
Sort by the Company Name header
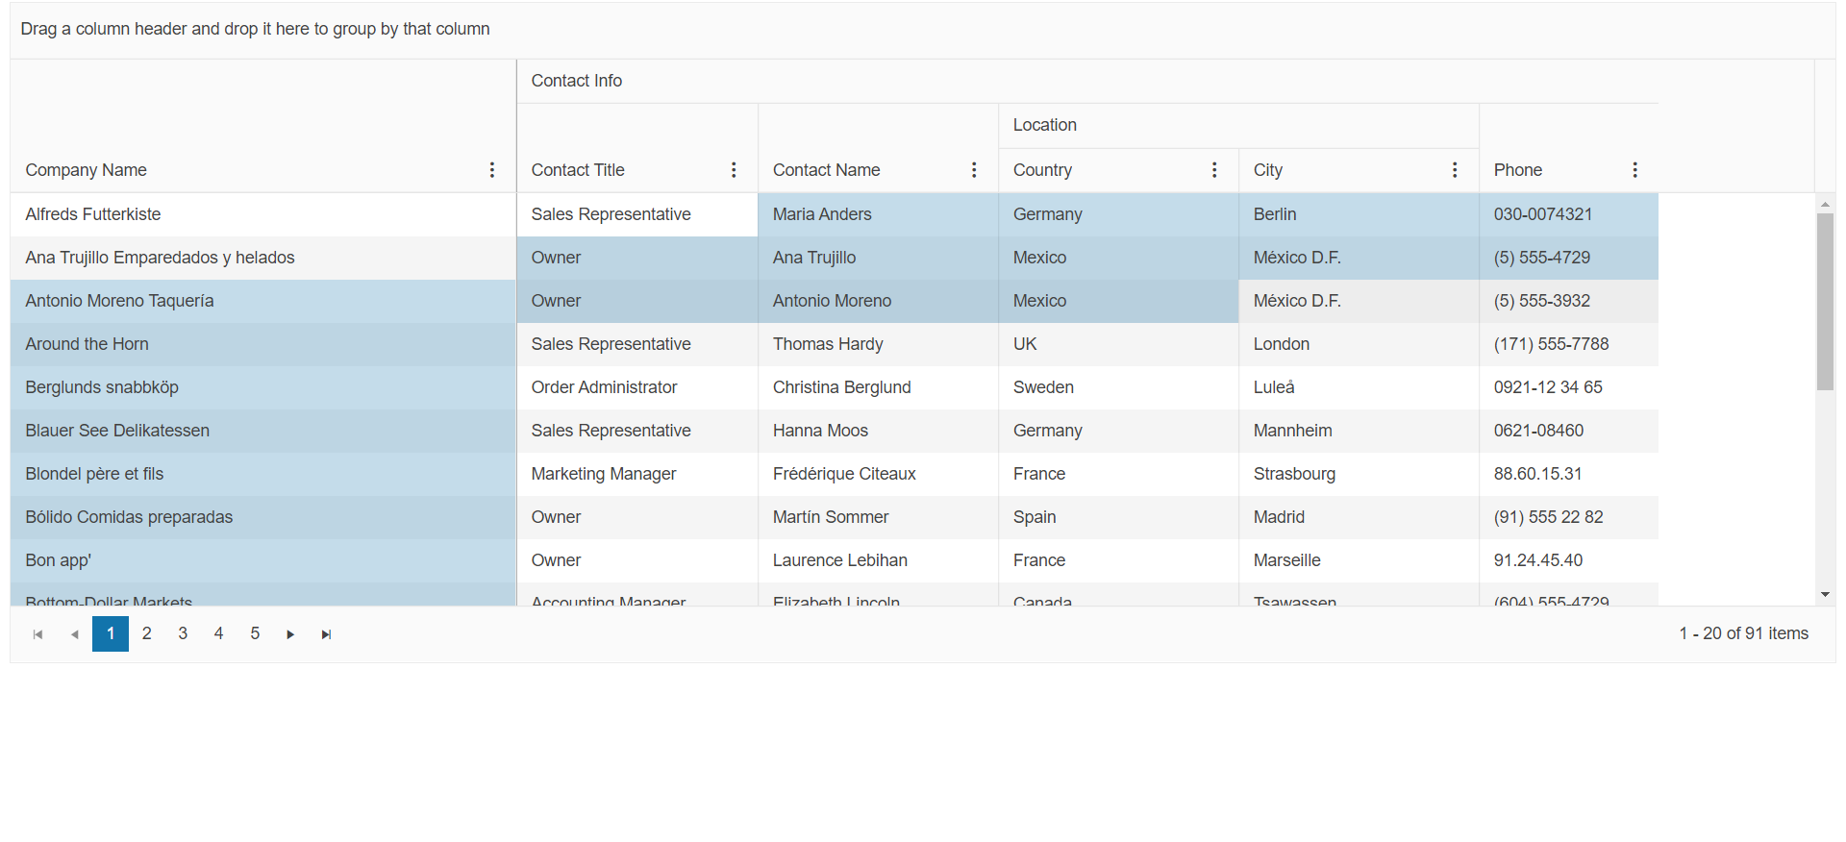pyautogui.click(x=87, y=170)
